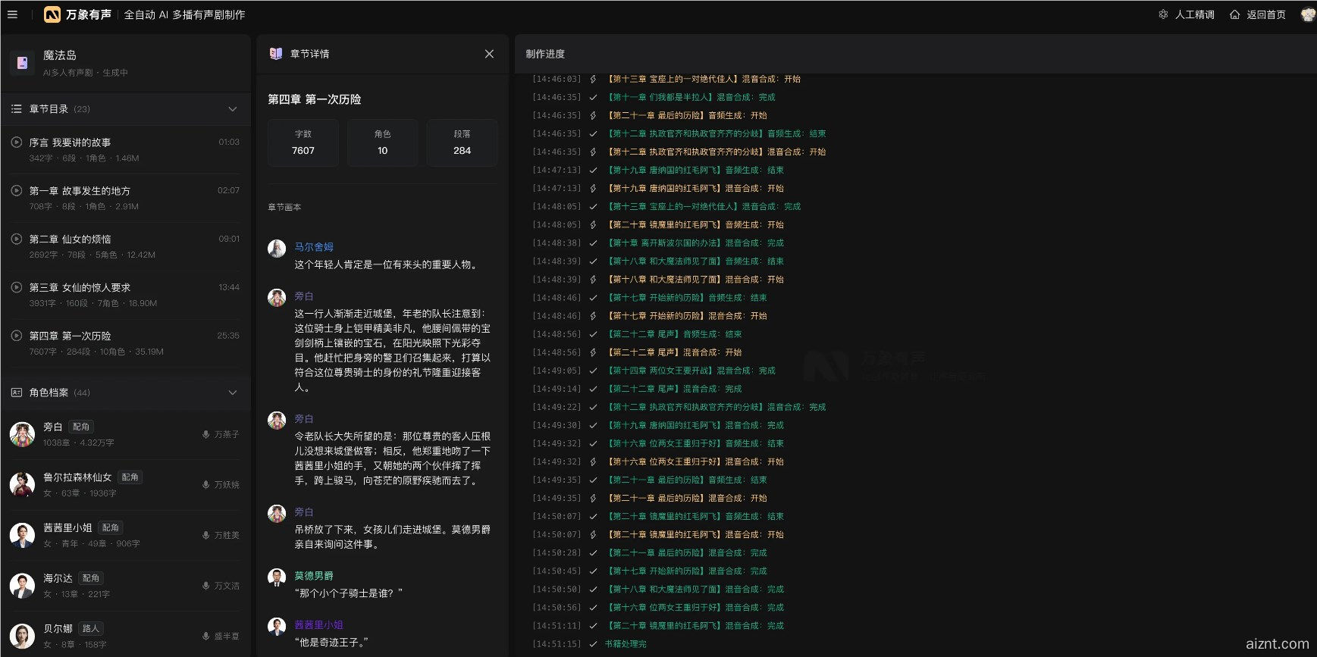Click the 段落 284 stat card
This screenshot has width=1317, height=657.
pos(463,142)
